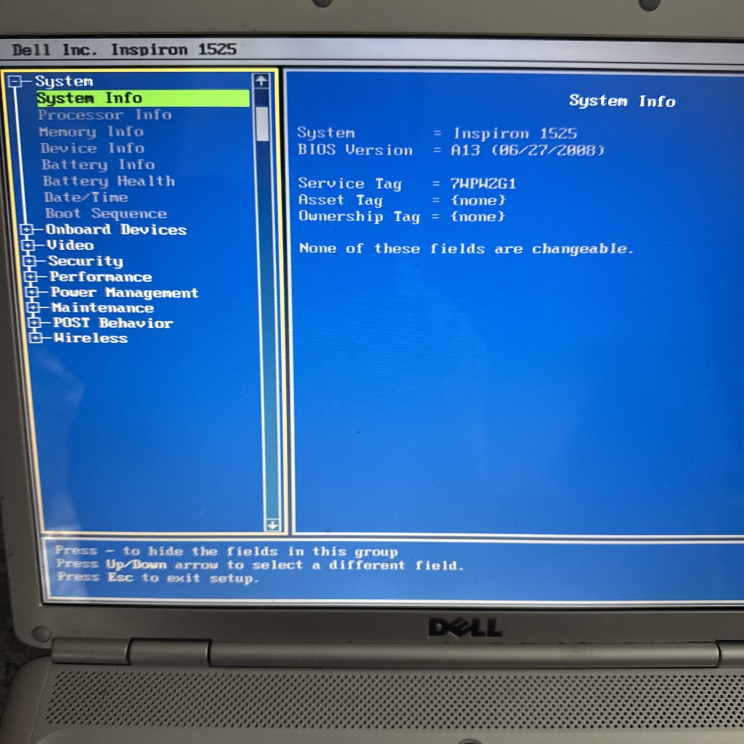Select the POST Behavior label
Image resolution: width=744 pixels, height=744 pixels.
(x=113, y=323)
